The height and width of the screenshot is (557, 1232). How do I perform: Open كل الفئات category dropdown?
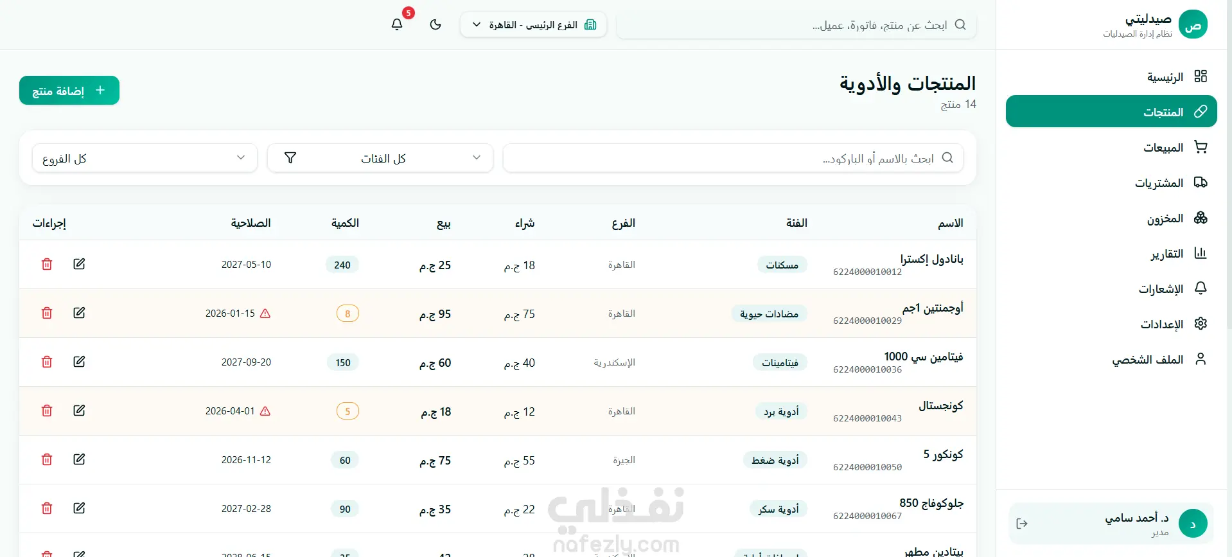380,158
